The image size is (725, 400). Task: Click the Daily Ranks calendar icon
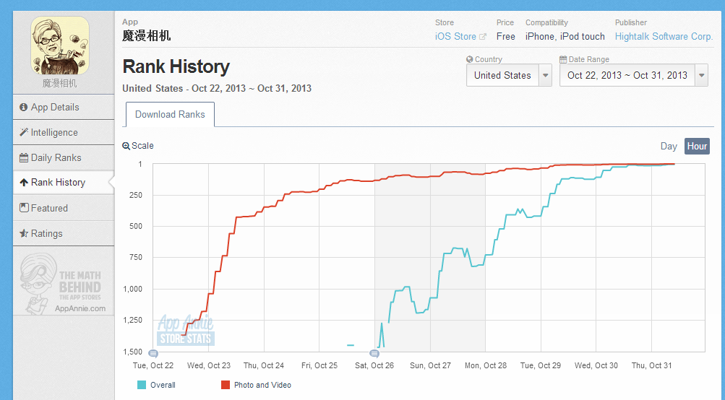(24, 157)
